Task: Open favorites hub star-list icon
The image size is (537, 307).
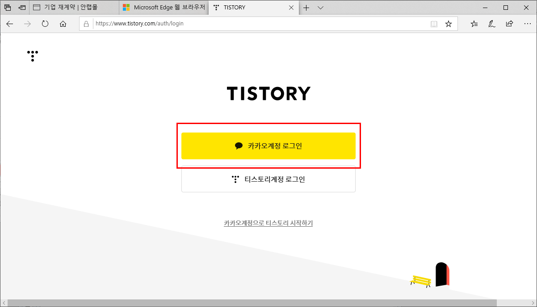Action: click(474, 24)
